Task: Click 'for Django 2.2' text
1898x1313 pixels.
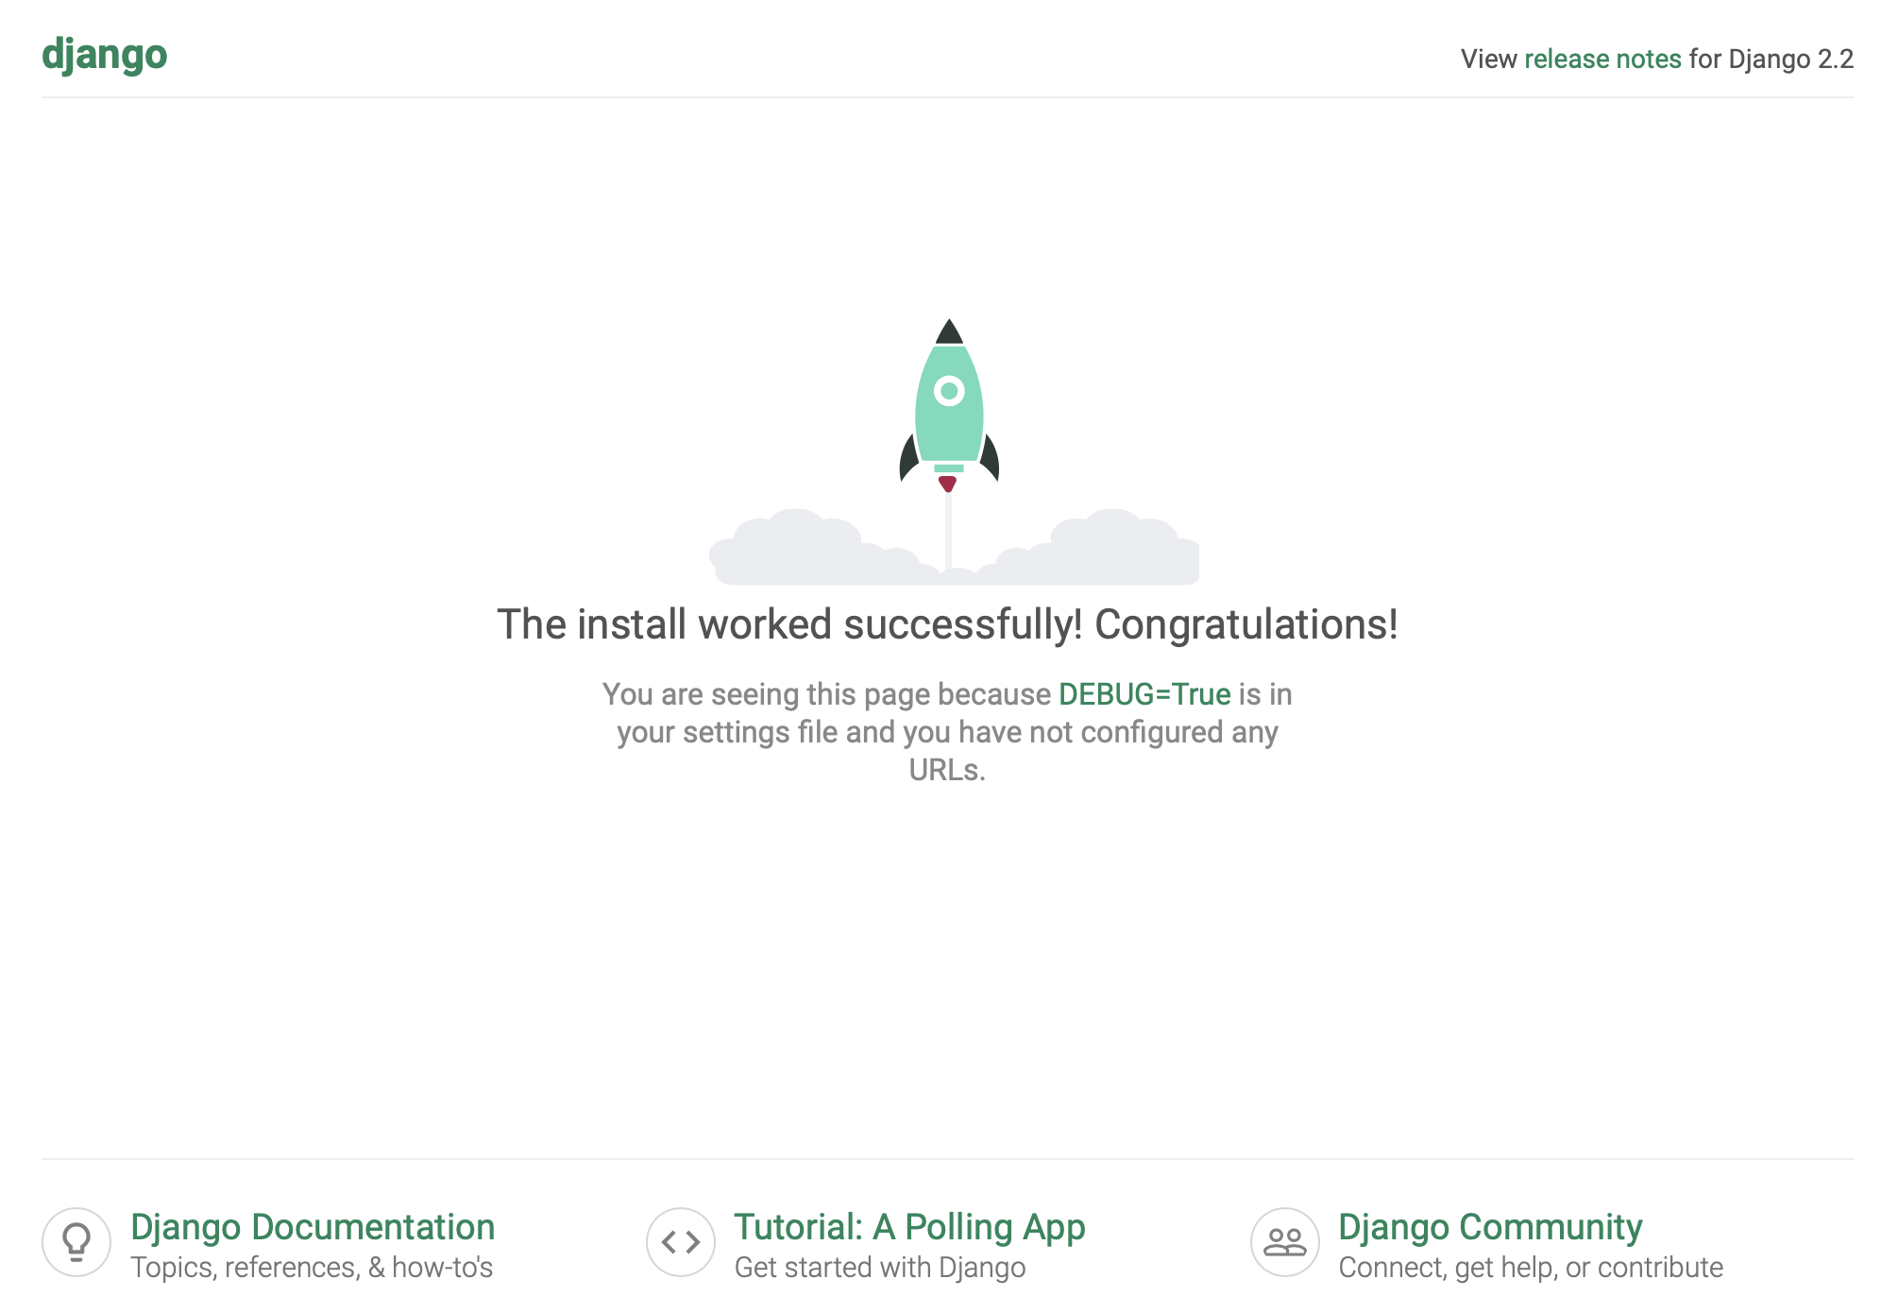Action: 1771,59
